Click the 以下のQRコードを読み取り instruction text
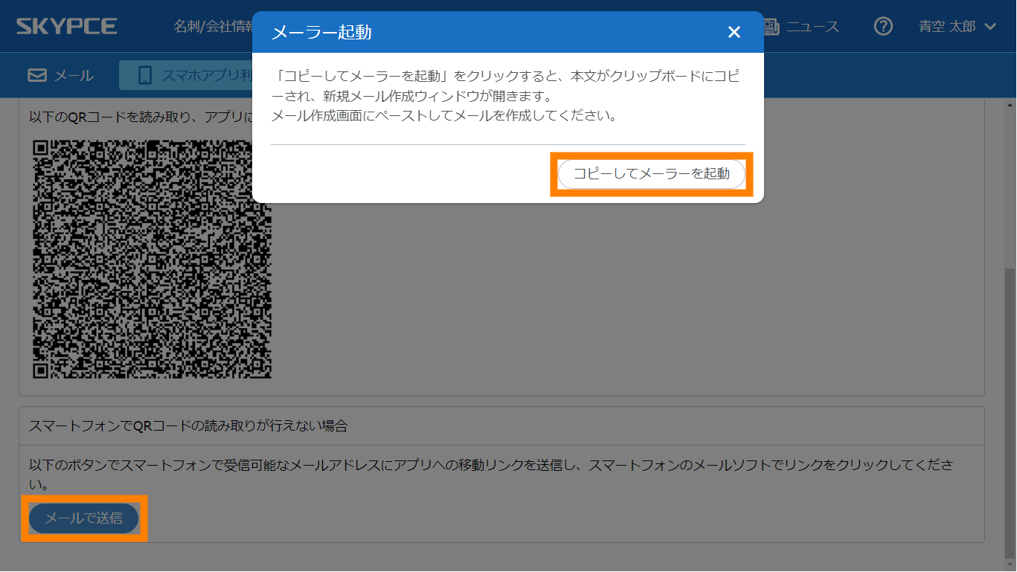Viewport: 1017px width, 572px height. click(141, 117)
